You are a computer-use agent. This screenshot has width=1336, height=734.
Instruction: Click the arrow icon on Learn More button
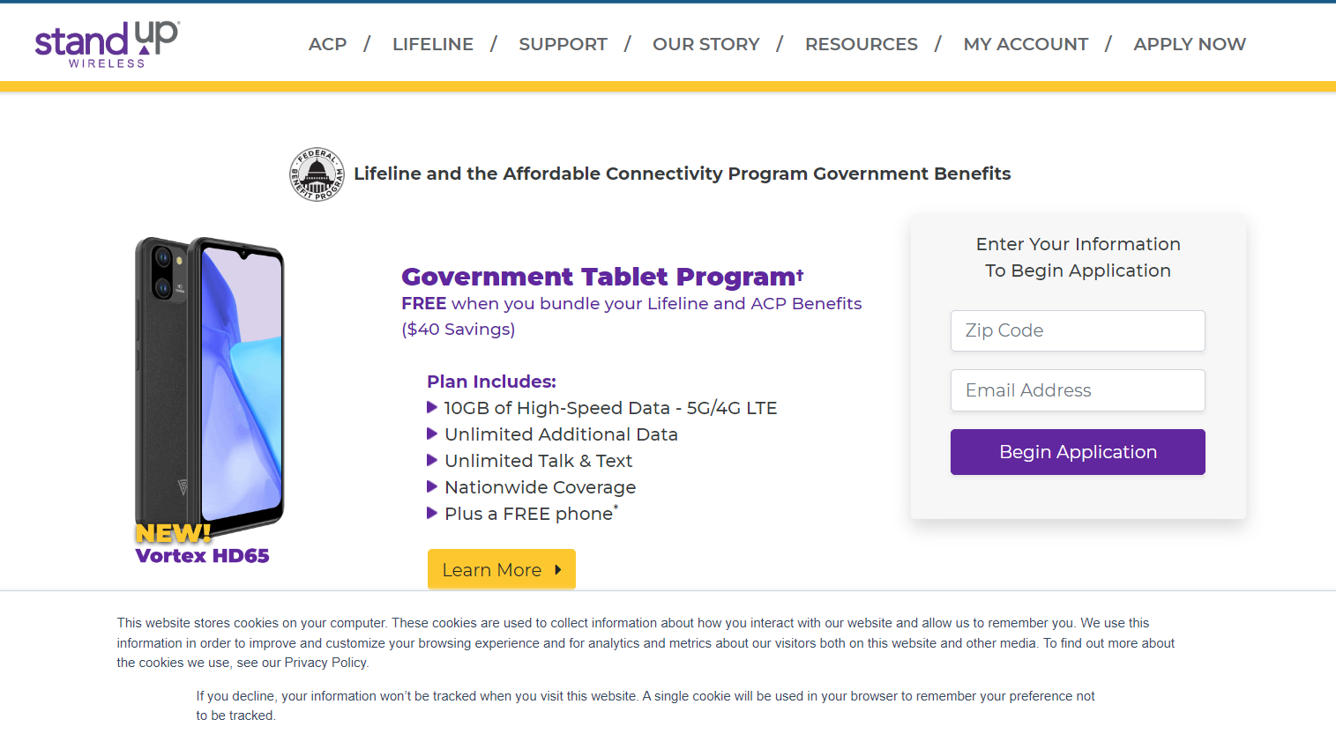[x=558, y=570]
